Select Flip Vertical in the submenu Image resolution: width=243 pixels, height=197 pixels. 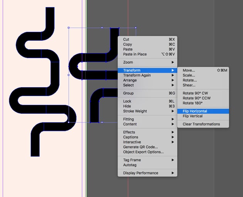point(192,116)
